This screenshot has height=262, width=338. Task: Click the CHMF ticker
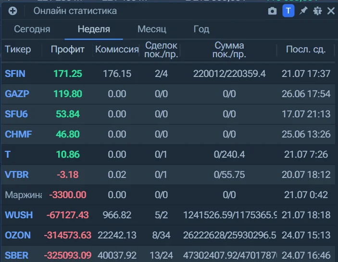pyautogui.click(x=18, y=134)
